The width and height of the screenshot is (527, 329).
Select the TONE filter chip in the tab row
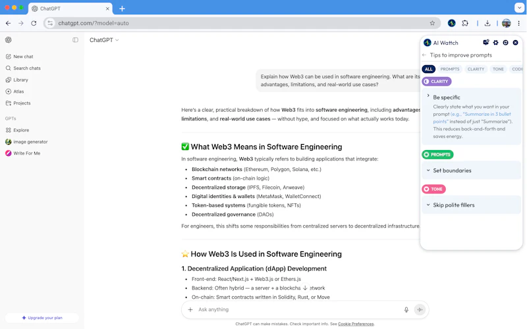coord(498,69)
